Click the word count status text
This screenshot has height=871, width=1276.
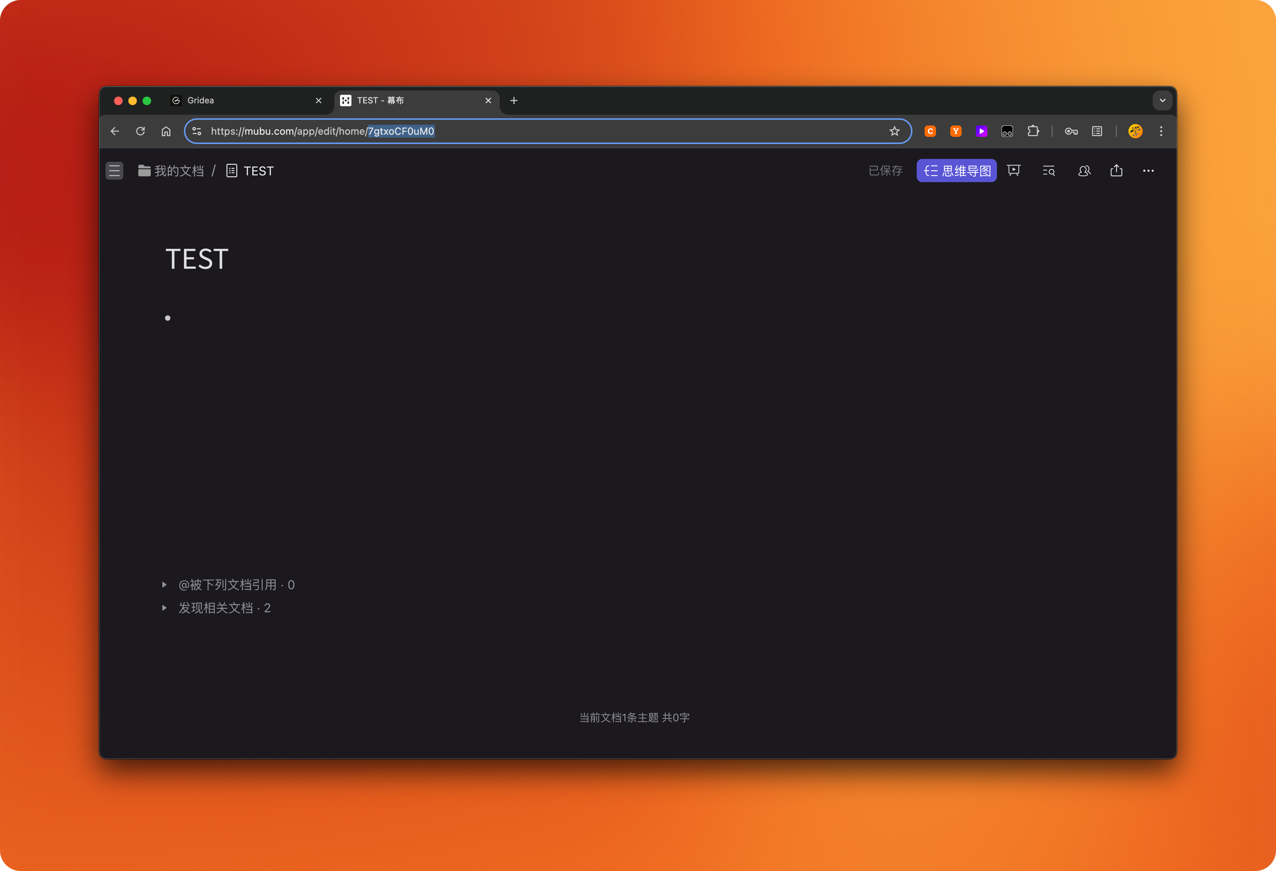pos(634,717)
